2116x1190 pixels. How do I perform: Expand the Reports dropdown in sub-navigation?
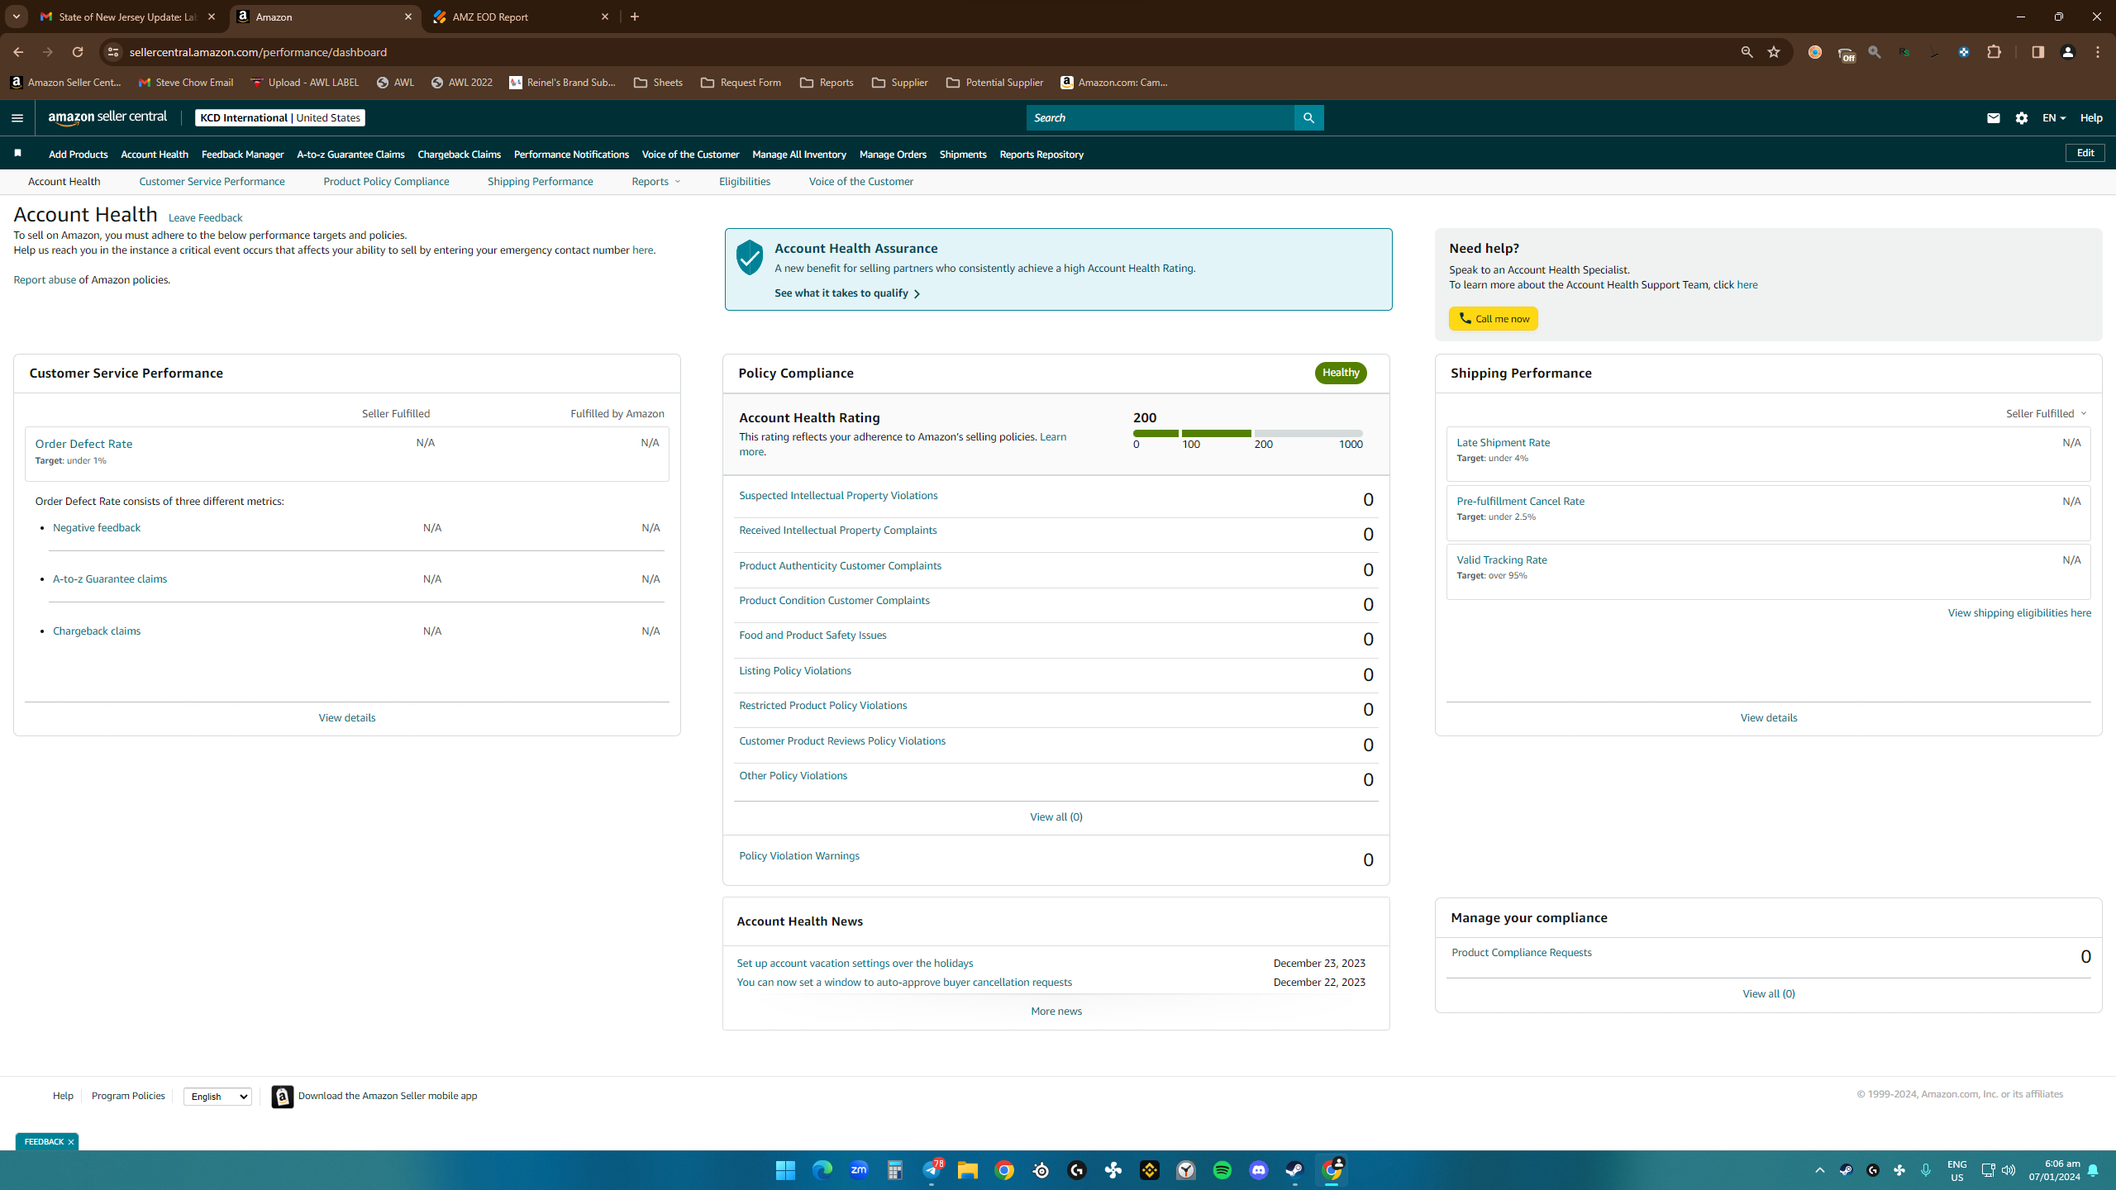(655, 182)
